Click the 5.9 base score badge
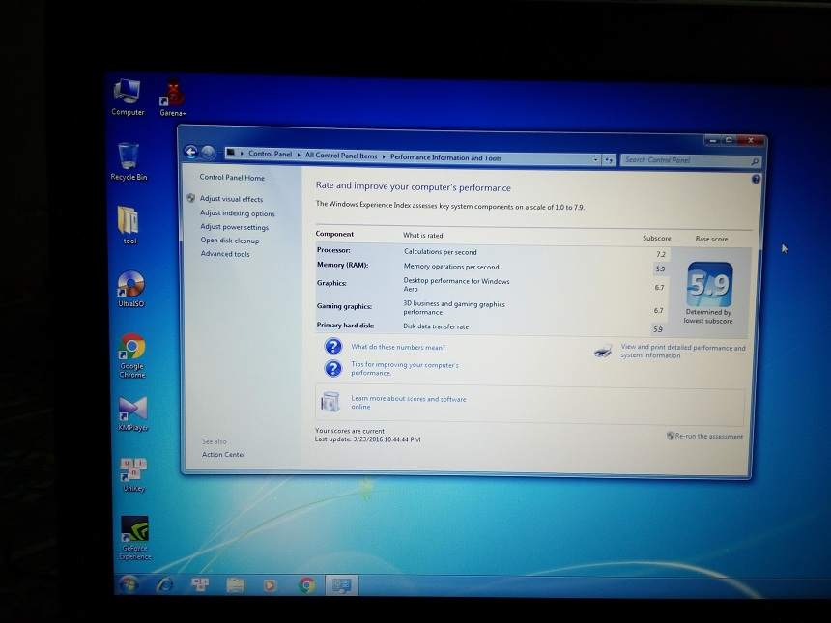Viewport: 831px width, 623px height. point(709,285)
